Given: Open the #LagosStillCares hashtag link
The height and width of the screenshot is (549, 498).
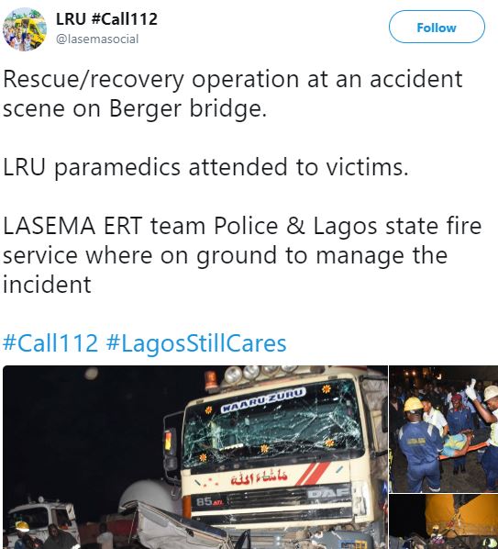Looking at the screenshot, I should tap(196, 344).
